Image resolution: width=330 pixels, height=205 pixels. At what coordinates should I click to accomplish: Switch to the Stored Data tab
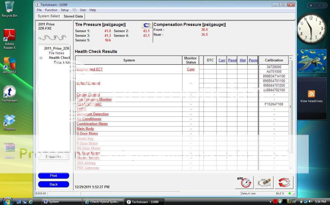[x=73, y=16]
